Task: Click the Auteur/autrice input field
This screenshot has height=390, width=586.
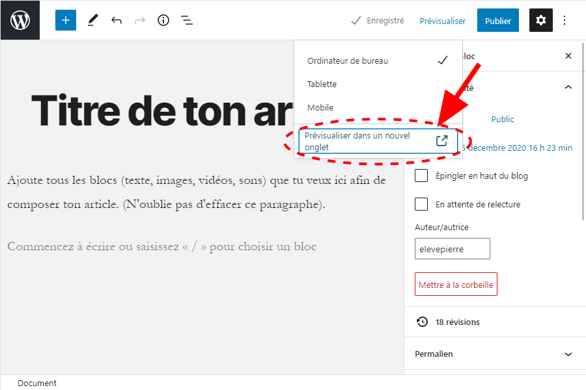Action: click(452, 249)
